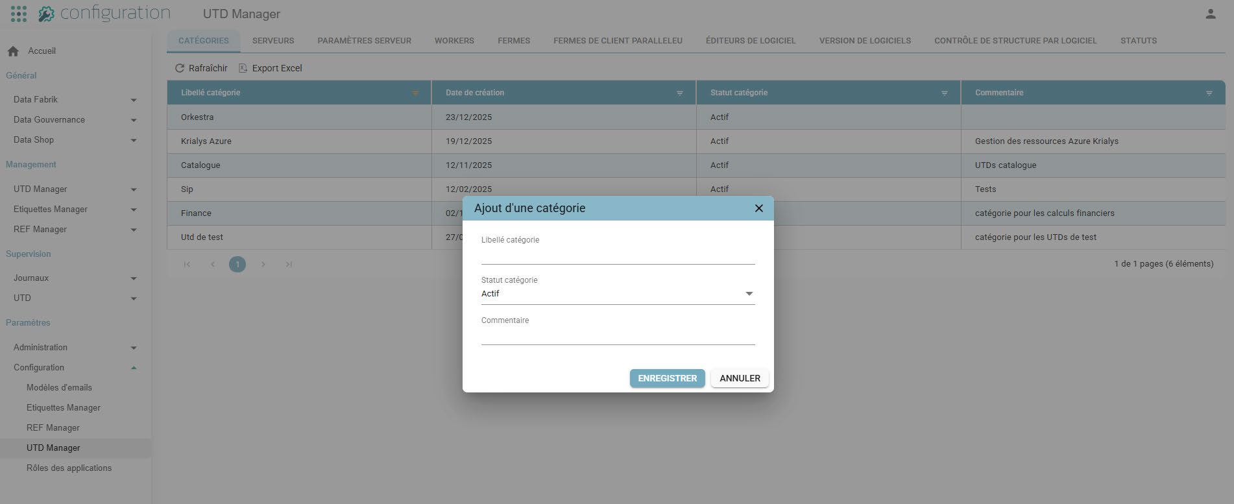
Task: Switch to the Workers tab
Action: (x=454, y=40)
